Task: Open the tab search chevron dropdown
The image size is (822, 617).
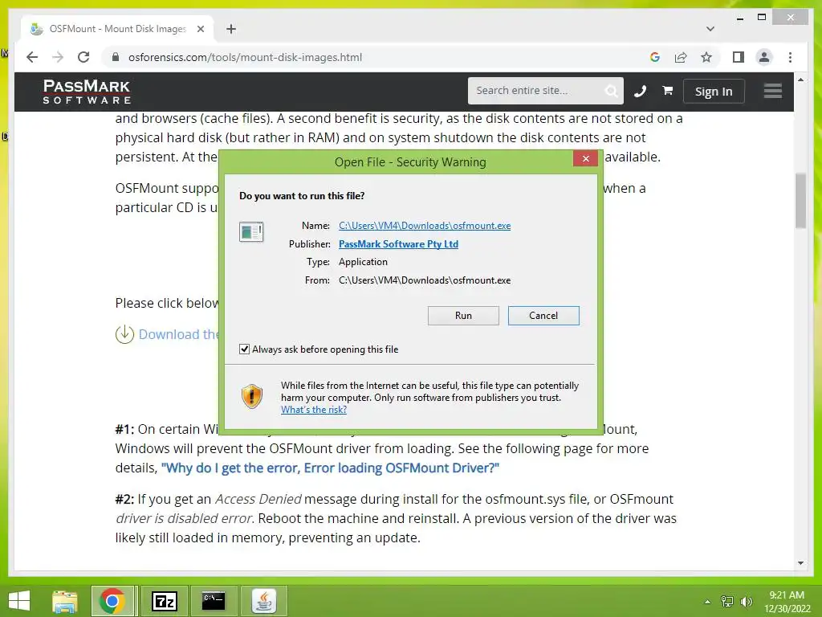Action: coord(710,29)
